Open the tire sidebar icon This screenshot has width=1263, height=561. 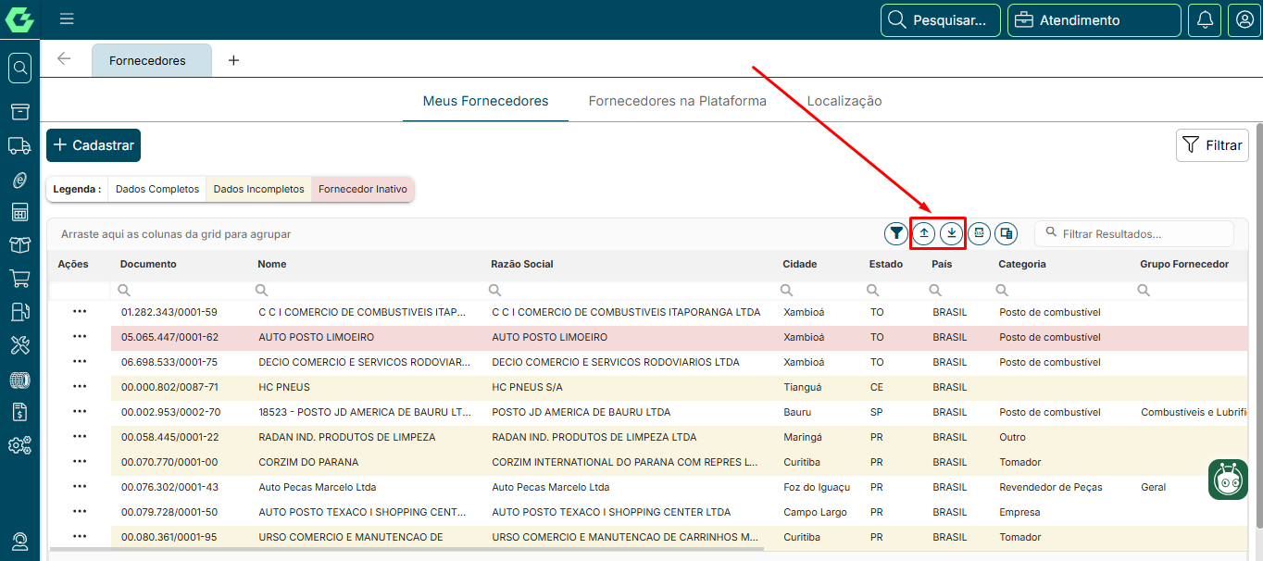coord(19,379)
